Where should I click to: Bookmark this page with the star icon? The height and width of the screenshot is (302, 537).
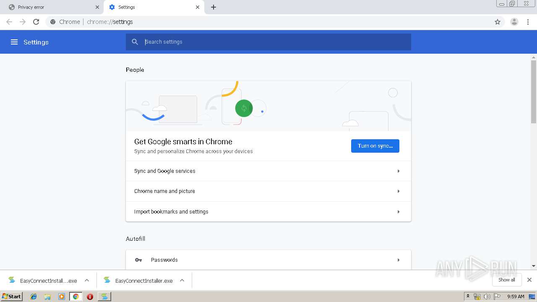[x=498, y=22]
